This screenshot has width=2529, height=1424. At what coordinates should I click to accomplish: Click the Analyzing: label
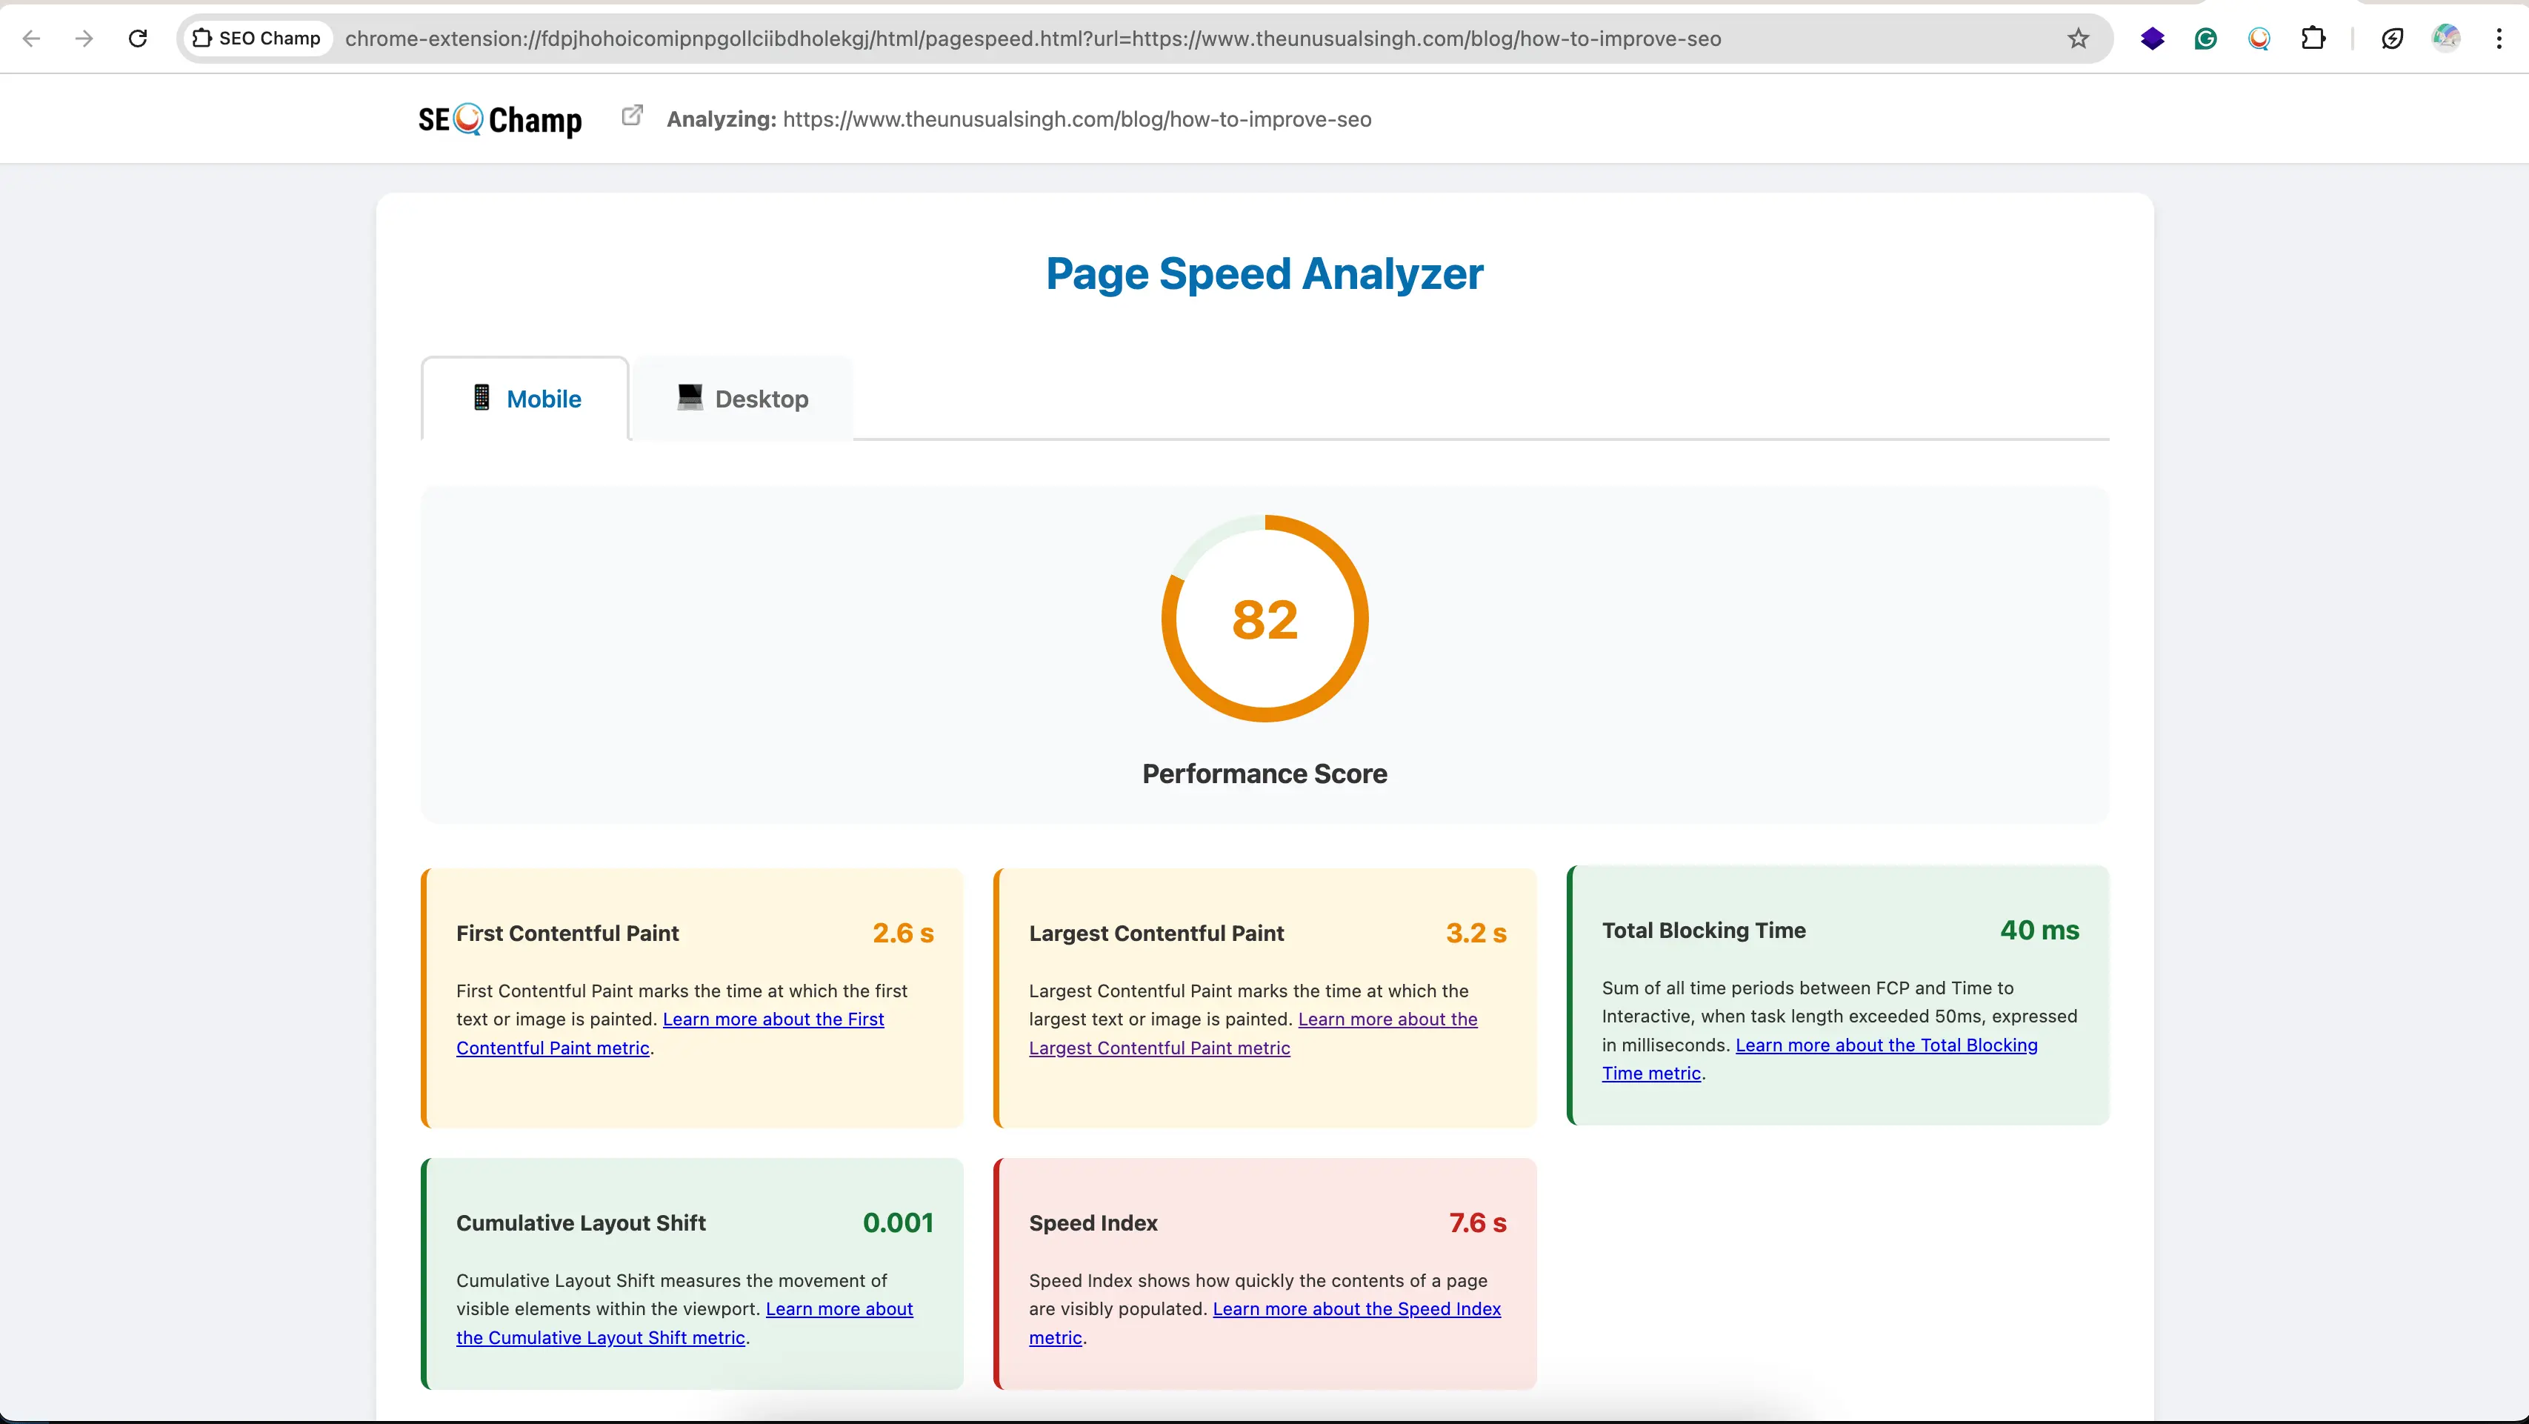pos(722,120)
